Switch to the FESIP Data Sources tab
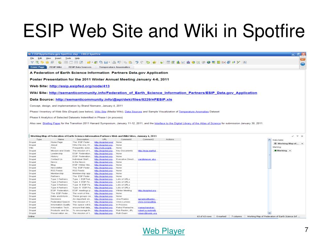Screen dimensions: 328x246 (80, 67)
